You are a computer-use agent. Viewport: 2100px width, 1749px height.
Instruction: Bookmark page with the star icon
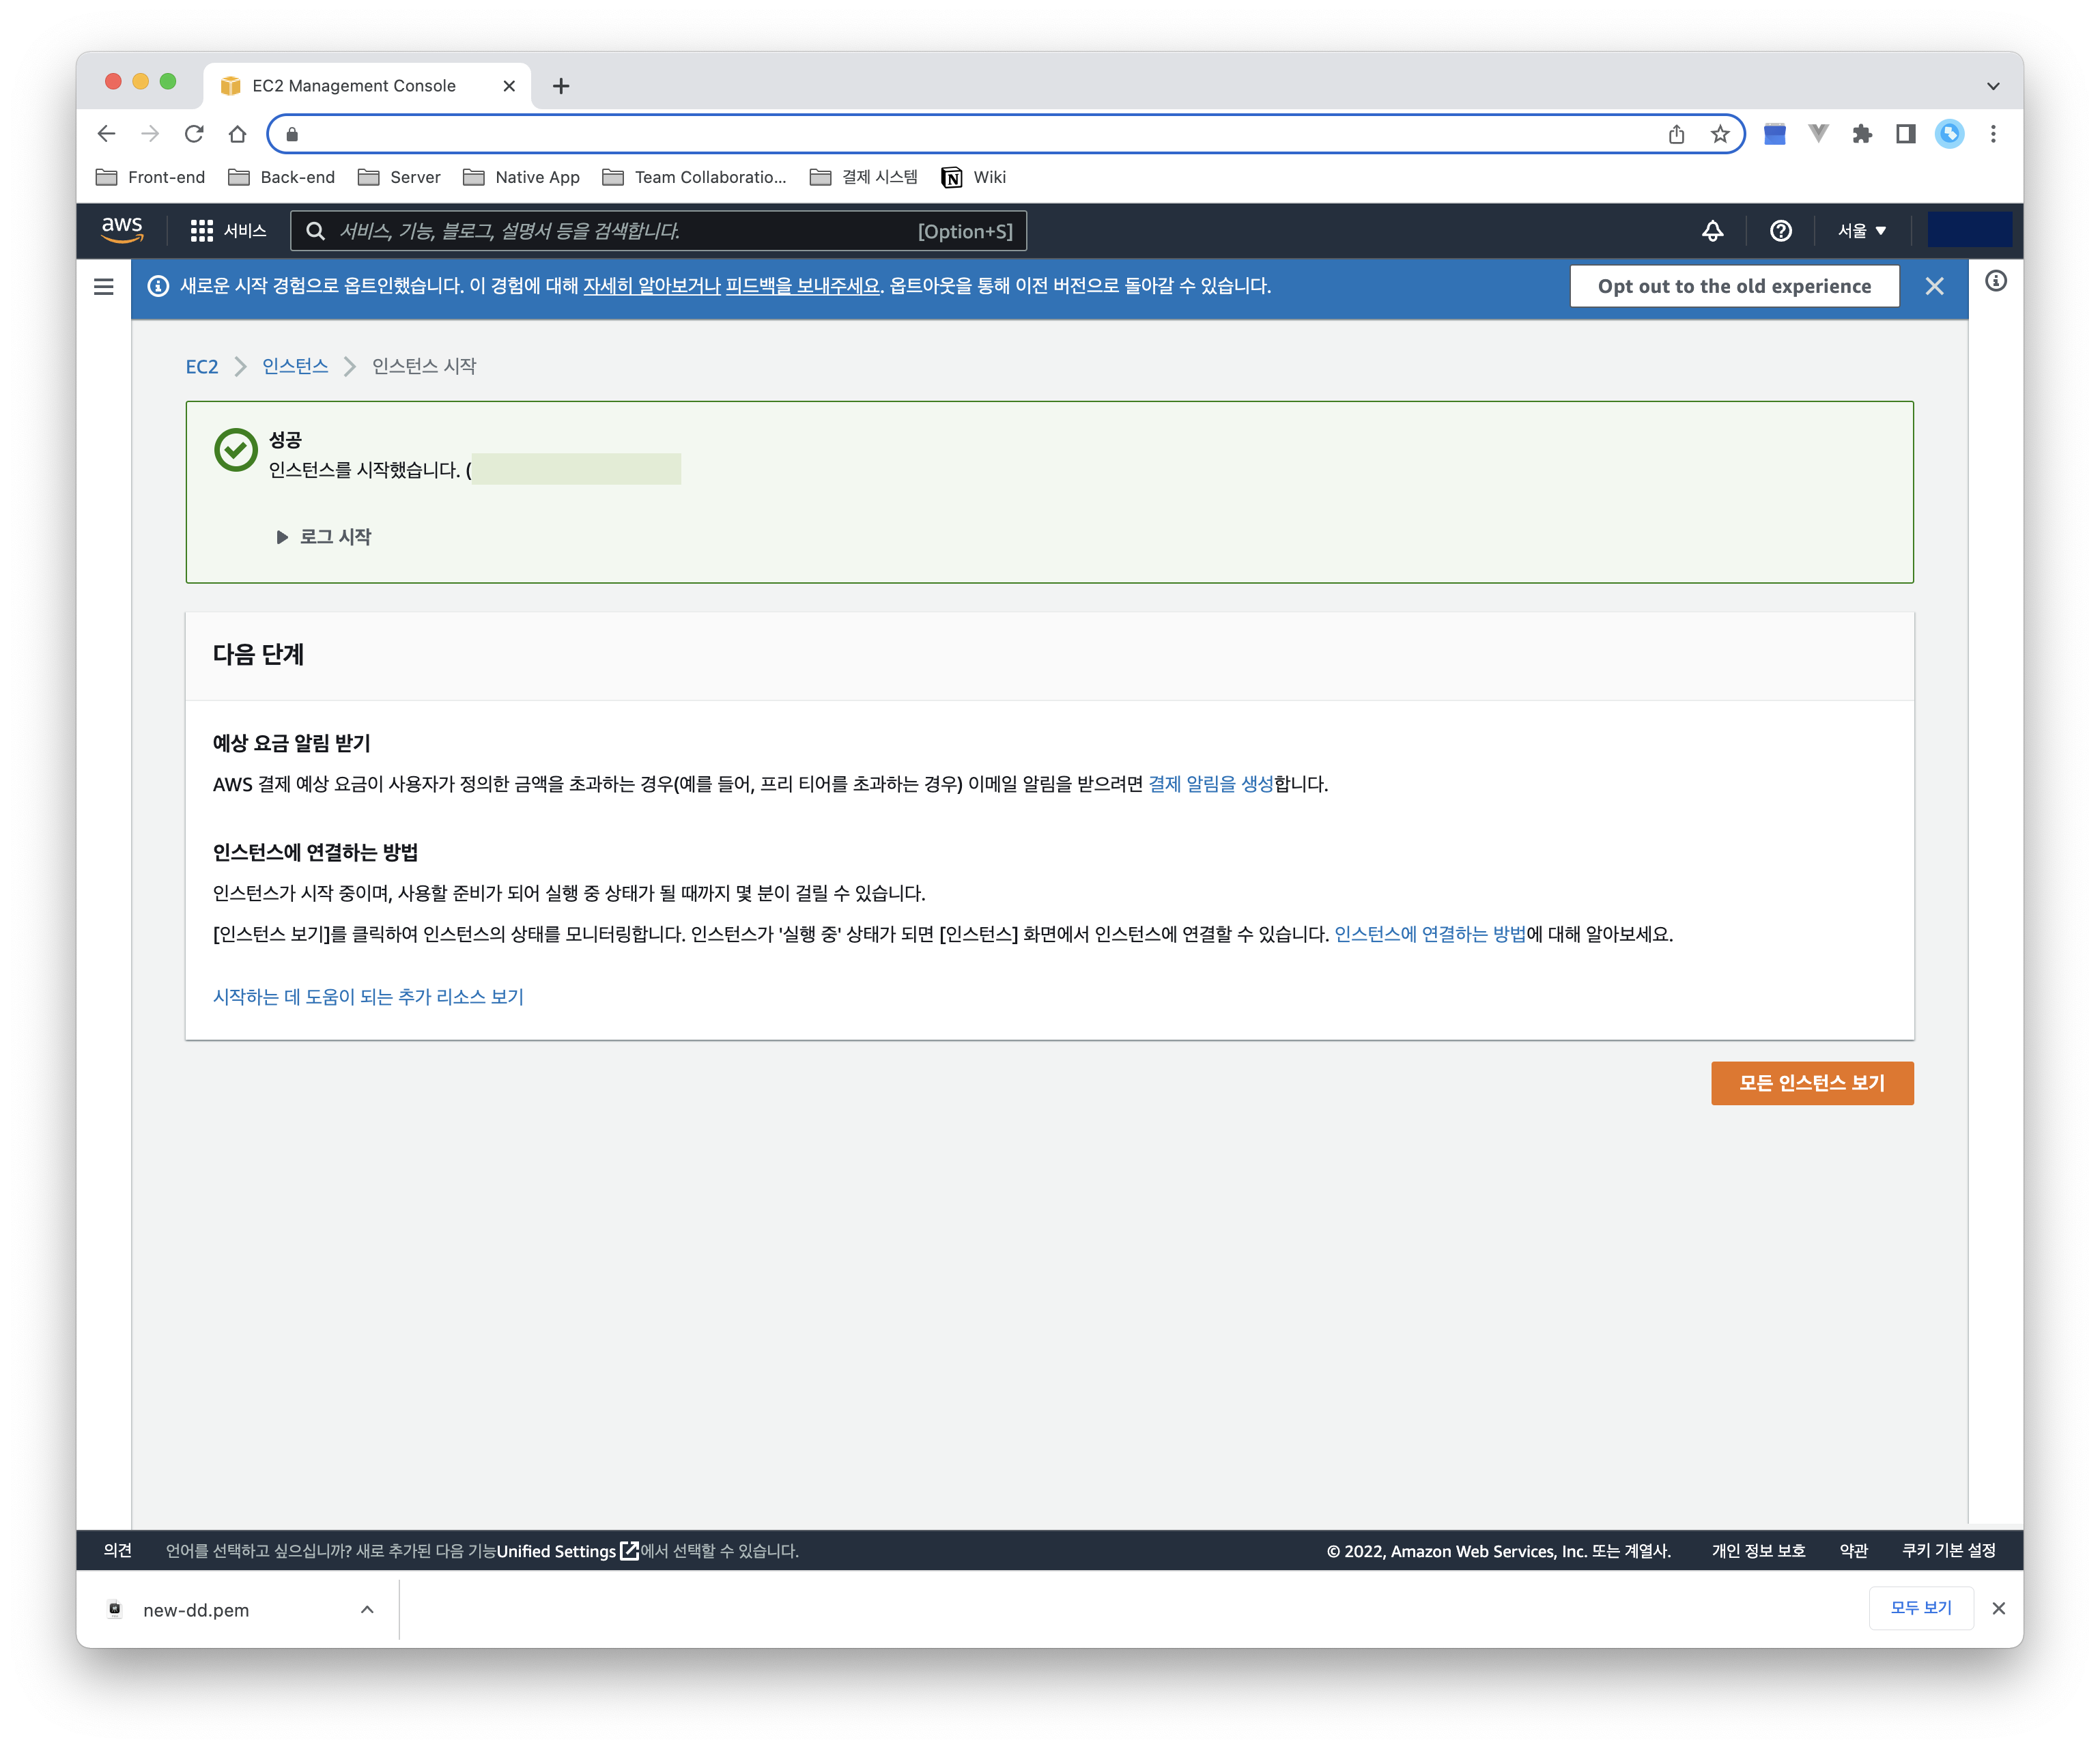[x=1719, y=134]
